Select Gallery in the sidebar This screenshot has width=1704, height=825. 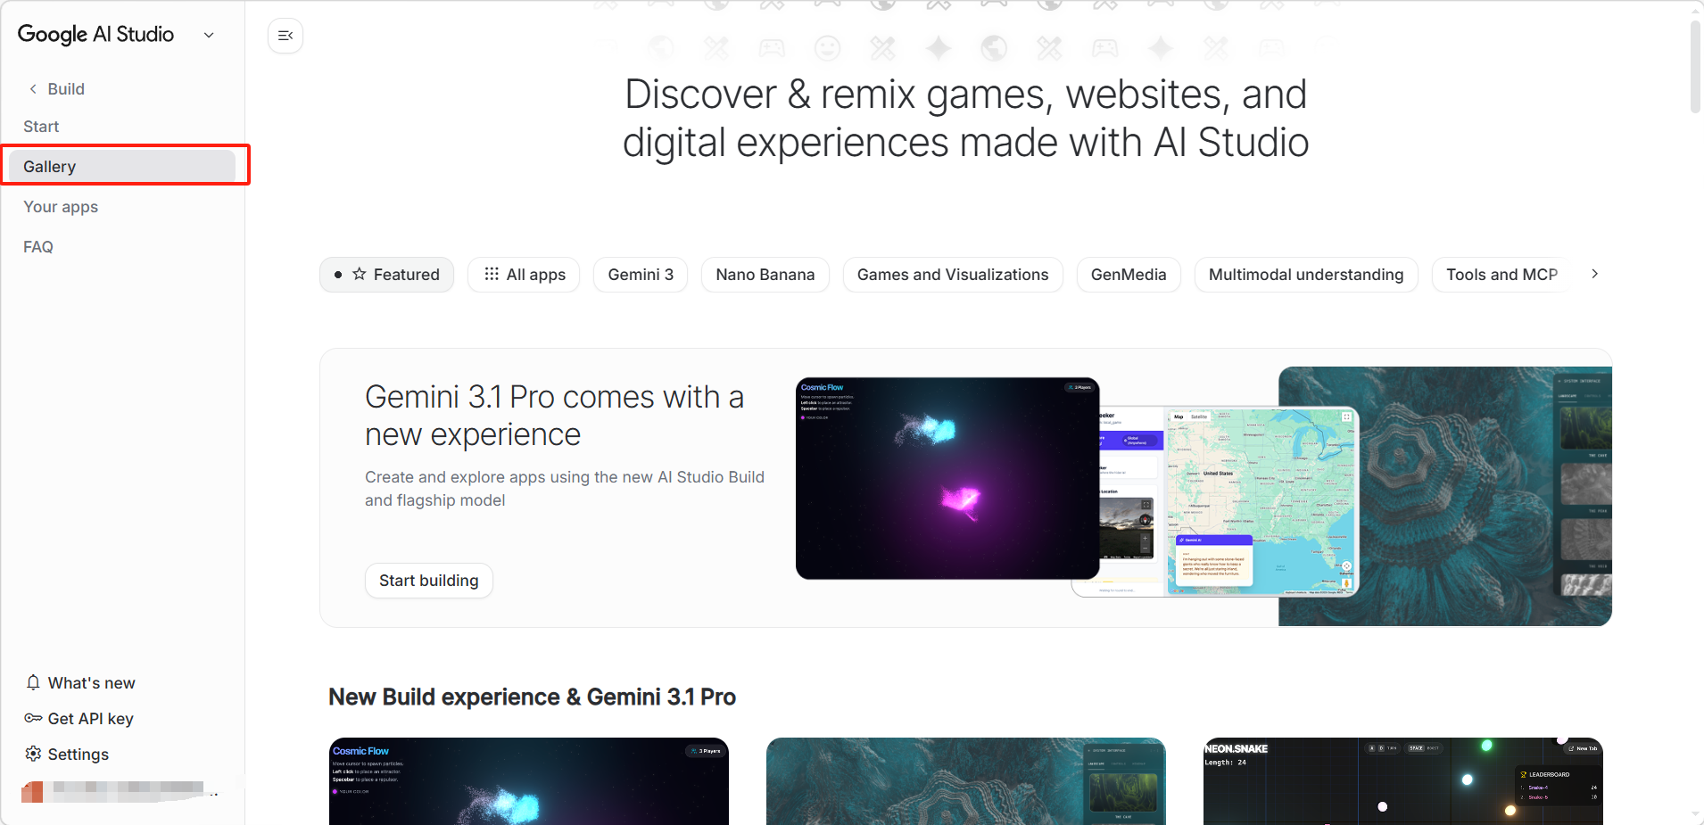(x=122, y=167)
